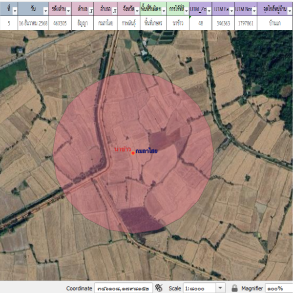Click the red hotspot point on the map

(133, 153)
